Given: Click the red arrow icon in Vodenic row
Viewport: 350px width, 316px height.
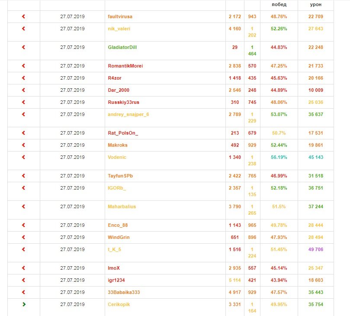Looking at the screenshot, I should tap(23, 157).
